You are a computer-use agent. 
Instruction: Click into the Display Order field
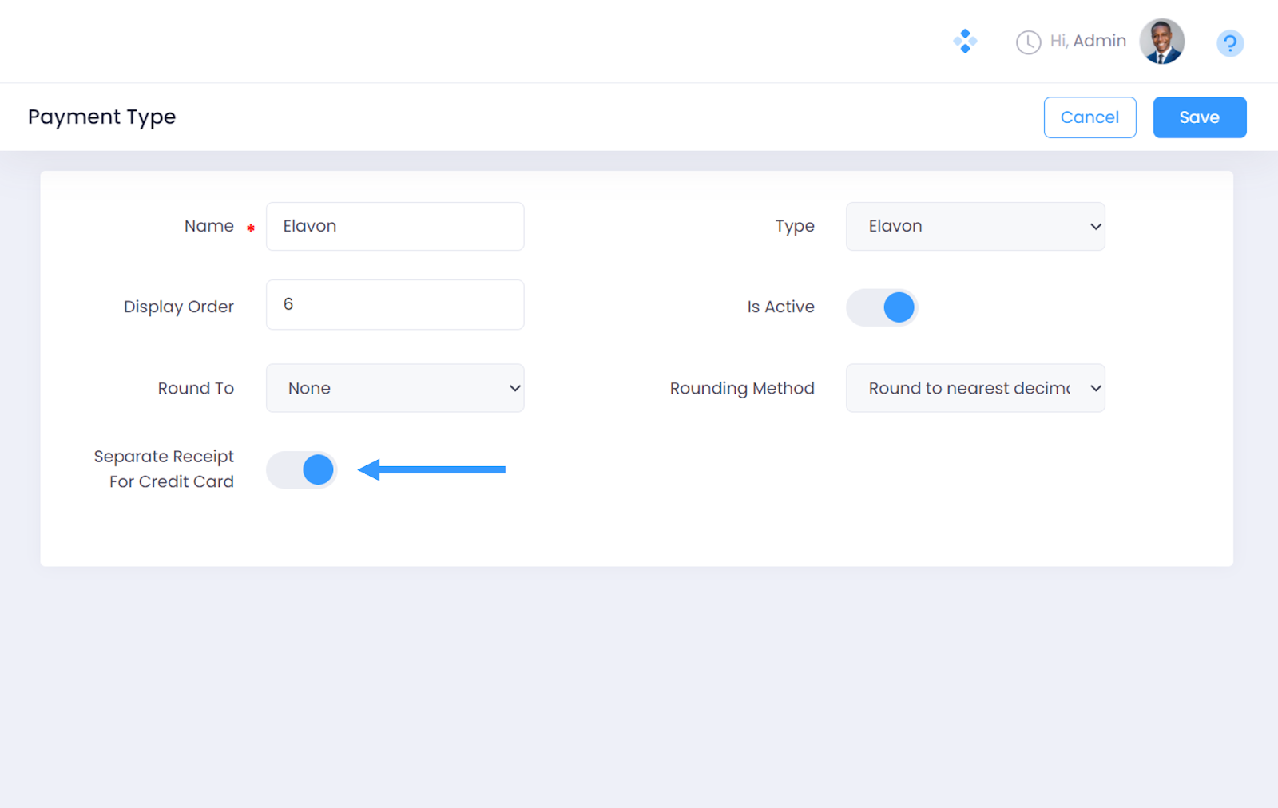(x=395, y=305)
